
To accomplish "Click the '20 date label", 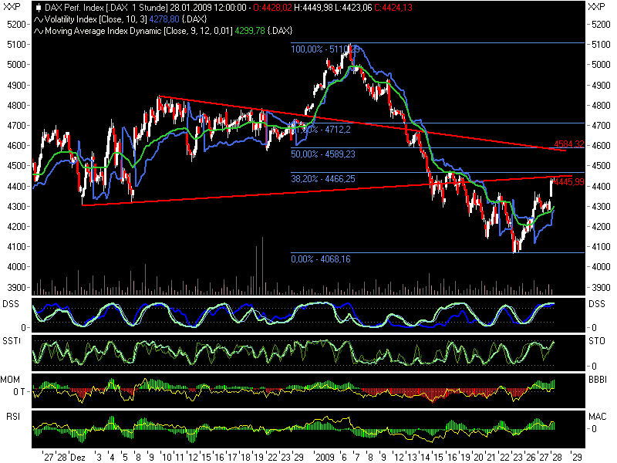I will point(477,457).
